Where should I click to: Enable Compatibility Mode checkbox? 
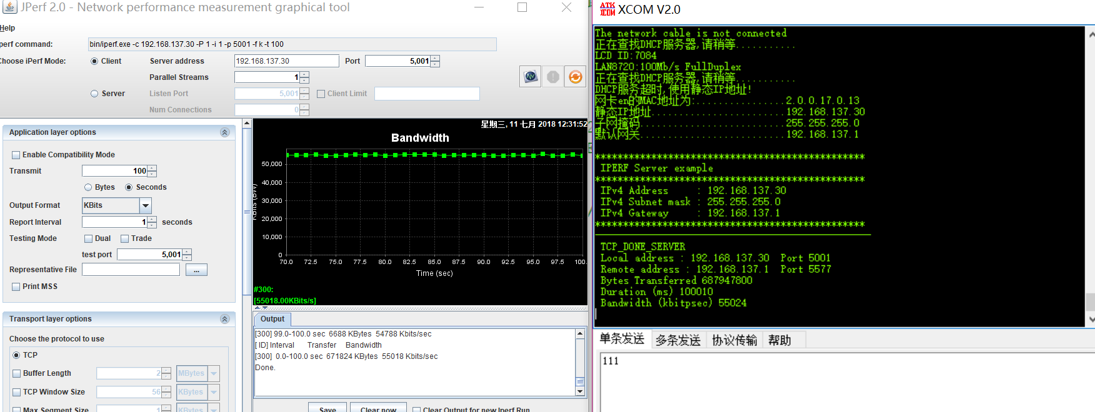point(16,155)
